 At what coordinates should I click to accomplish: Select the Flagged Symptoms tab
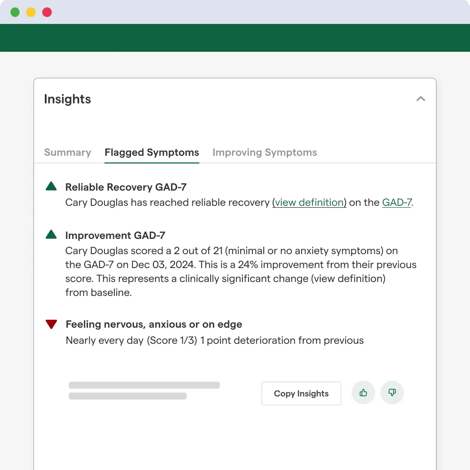tap(152, 152)
